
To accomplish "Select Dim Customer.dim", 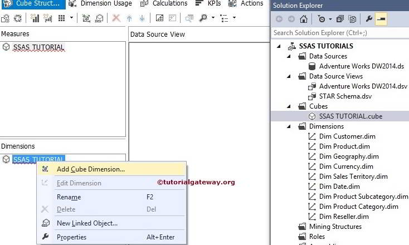I will point(347,136).
